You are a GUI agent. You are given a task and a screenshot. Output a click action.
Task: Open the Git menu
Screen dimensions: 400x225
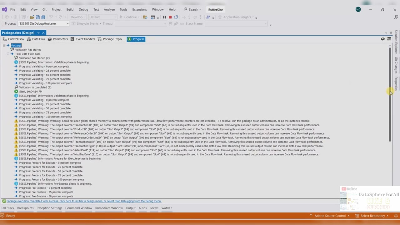(x=44, y=10)
